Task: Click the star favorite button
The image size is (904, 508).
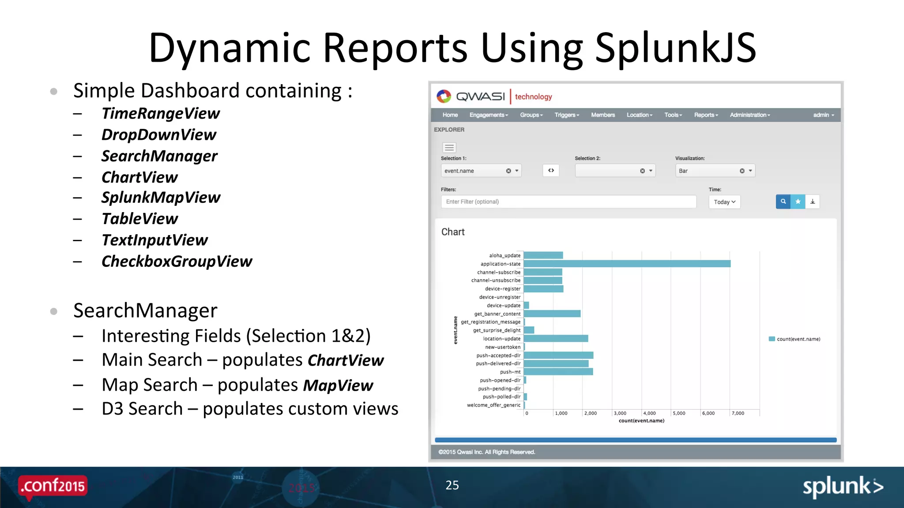Action: click(798, 202)
